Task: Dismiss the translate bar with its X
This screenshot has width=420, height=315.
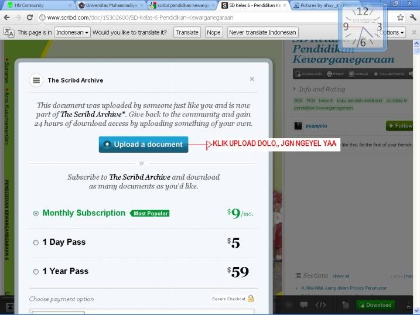Action: click(x=414, y=32)
